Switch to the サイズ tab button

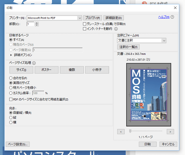[x=21, y=70]
